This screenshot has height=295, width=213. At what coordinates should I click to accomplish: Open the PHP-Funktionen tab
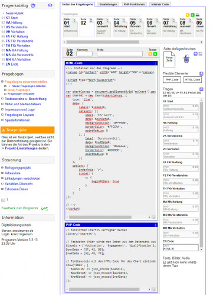click(134, 4)
